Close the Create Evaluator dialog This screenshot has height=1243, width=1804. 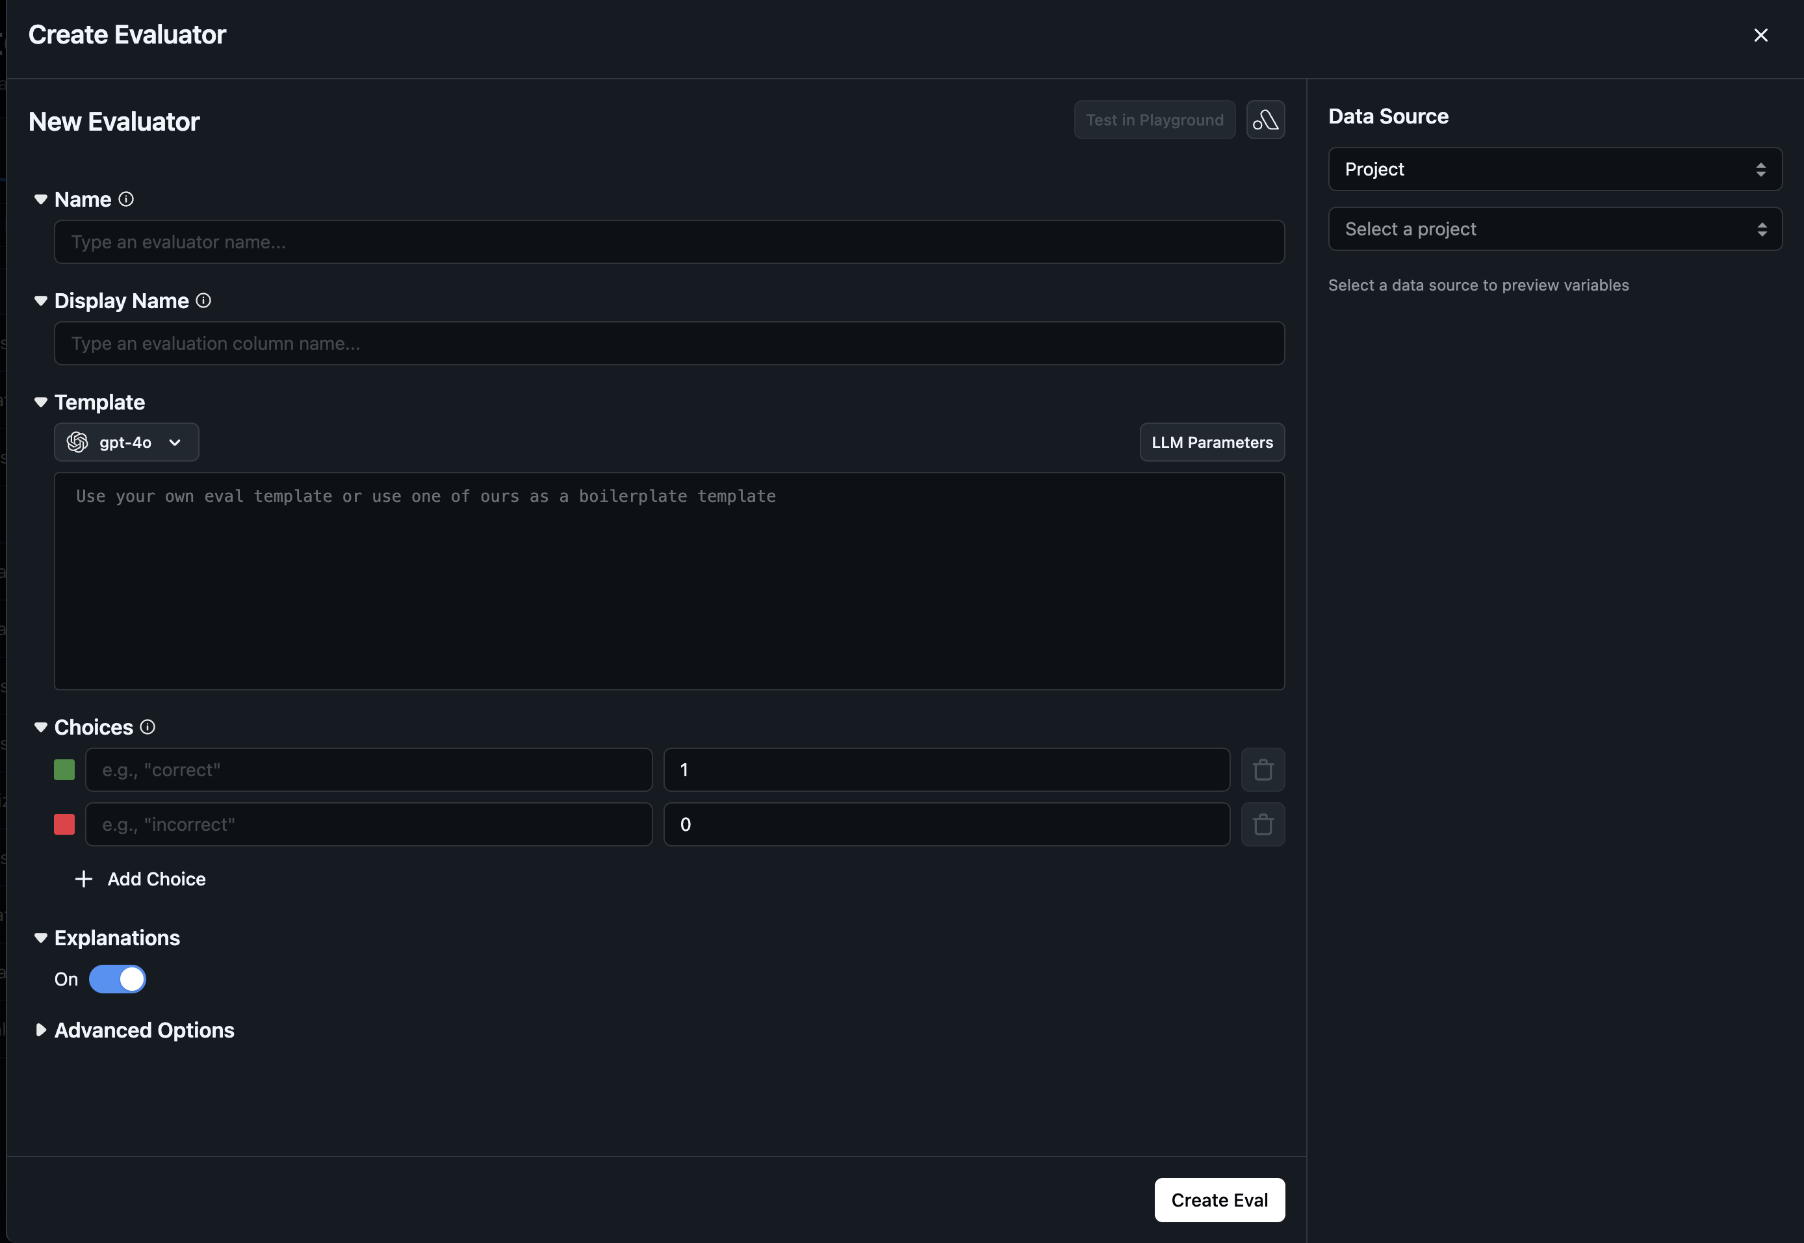click(1760, 35)
